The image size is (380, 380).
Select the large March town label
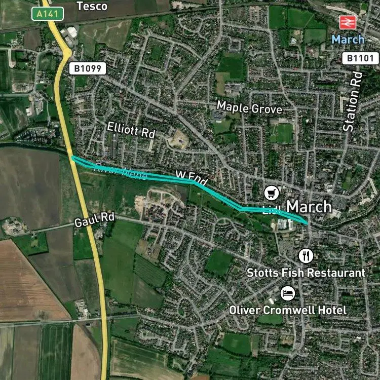coord(309,207)
